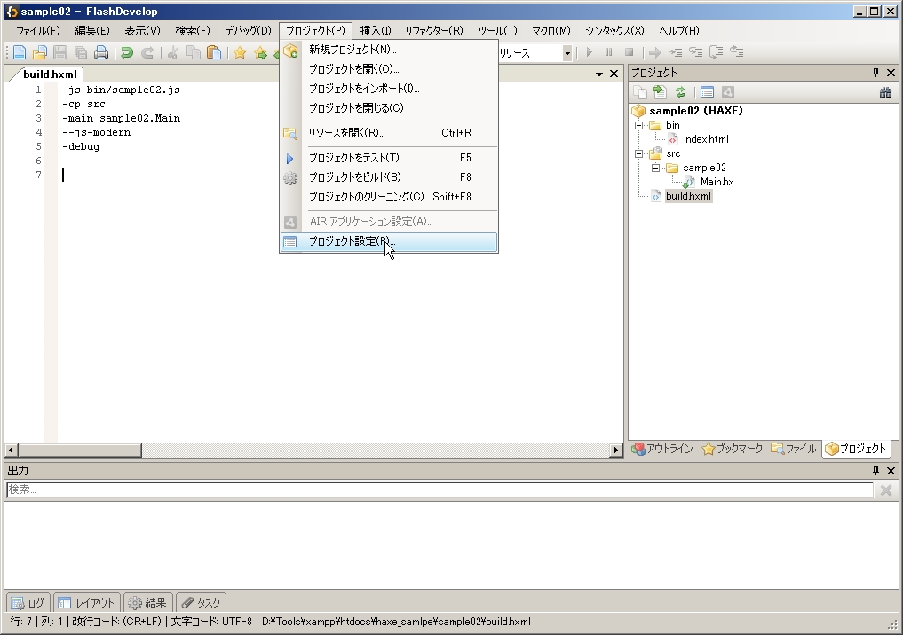903x635 pixels.
Task: Switch to the レイアウト bottom tab
Action: coord(86,603)
